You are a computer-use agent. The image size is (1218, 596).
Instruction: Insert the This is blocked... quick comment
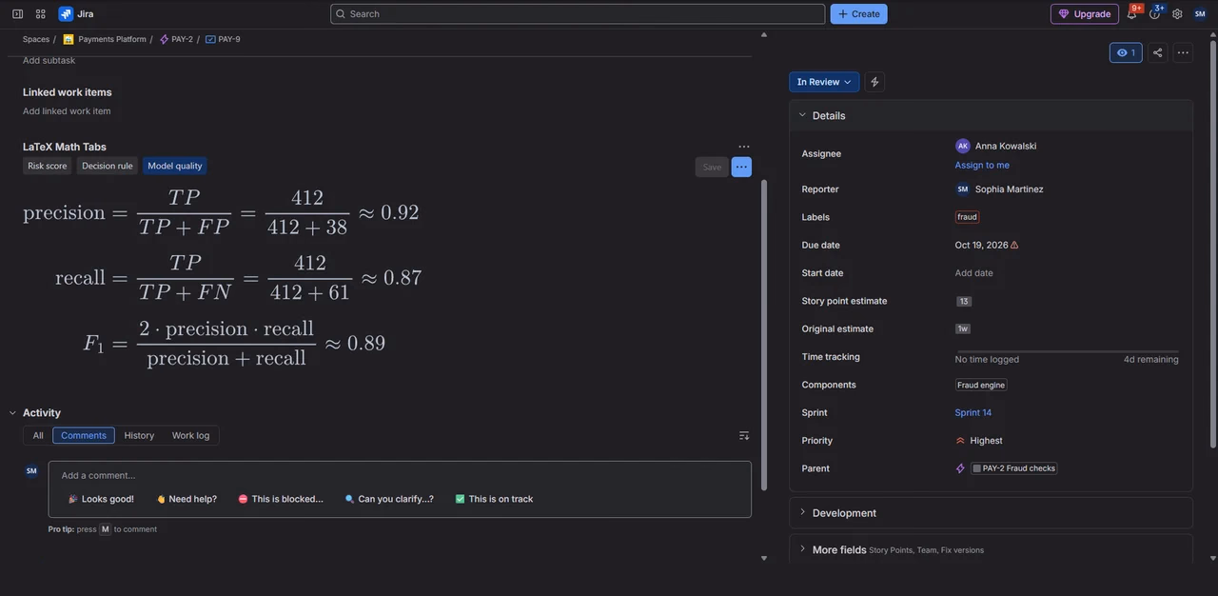[x=281, y=499]
